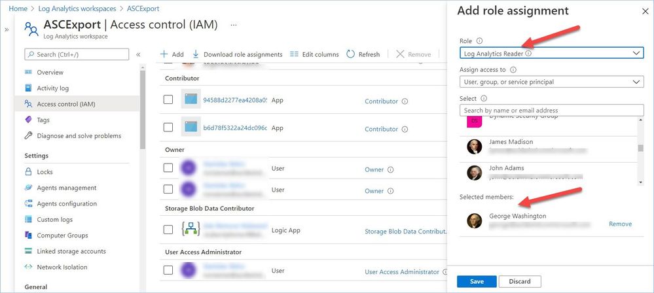Check the second Owner user checkbox
Image resolution: width=654 pixels, height=293 pixels.
click(168, 189)
